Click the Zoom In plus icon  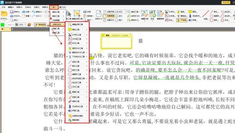(117, 16)
